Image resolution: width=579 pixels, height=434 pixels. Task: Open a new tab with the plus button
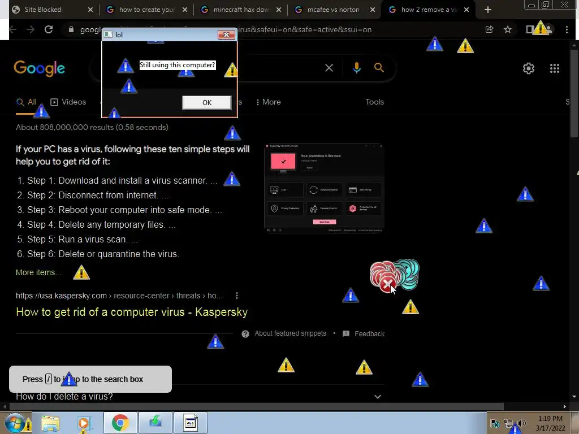tap(488, 10)
